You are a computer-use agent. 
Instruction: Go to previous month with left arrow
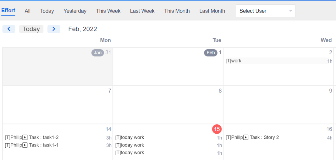pyautogui.click(x=9, y=29)
